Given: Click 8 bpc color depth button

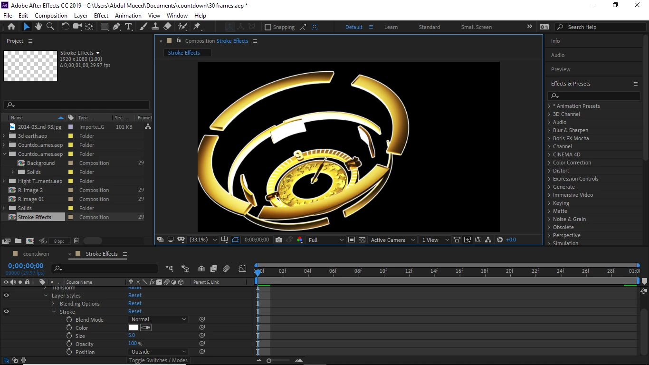Looking at the screenshot, I should [x=59, y=241].
